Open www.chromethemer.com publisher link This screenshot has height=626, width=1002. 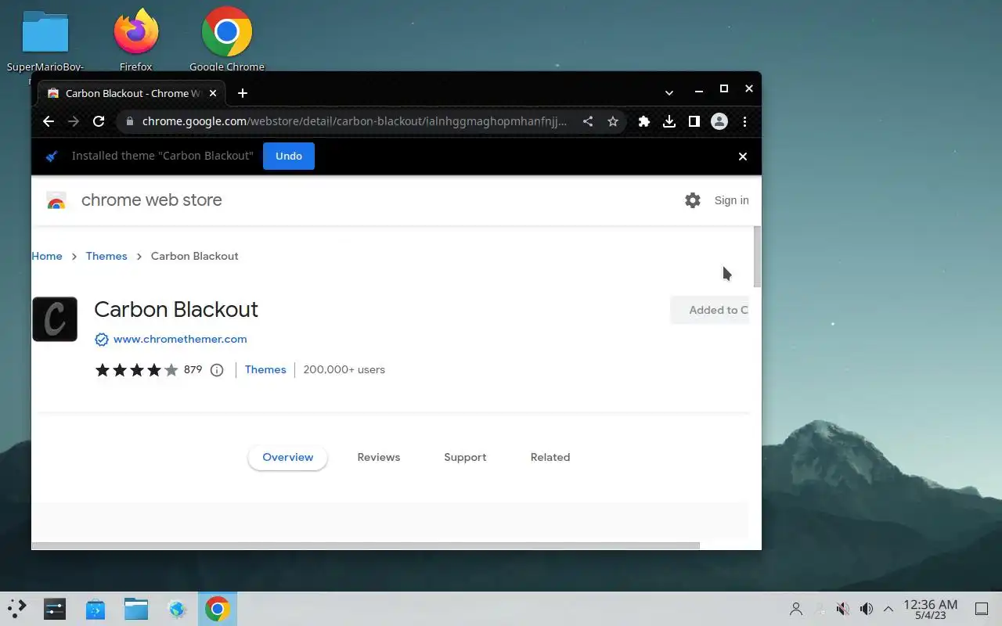click(x=180, y=339)
